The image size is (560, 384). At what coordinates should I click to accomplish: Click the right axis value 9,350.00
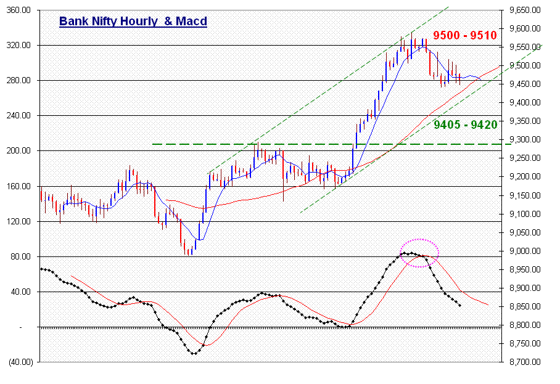click(x=525, y=121)
